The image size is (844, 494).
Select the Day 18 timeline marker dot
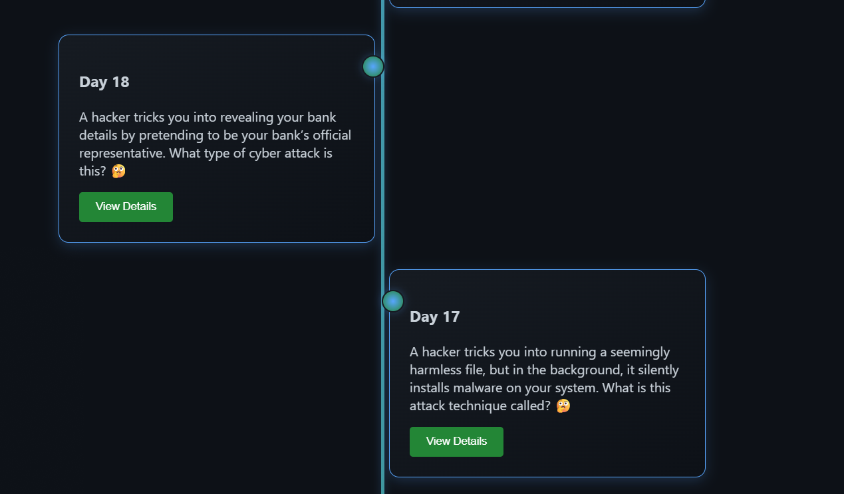373,66
